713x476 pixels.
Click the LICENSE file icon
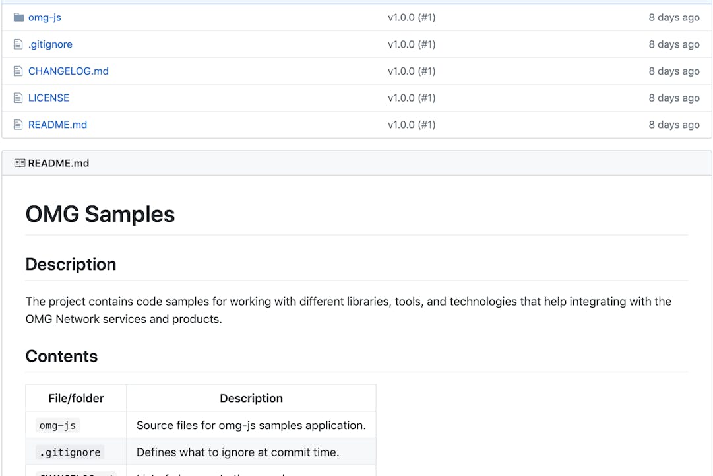coord(18,98)
